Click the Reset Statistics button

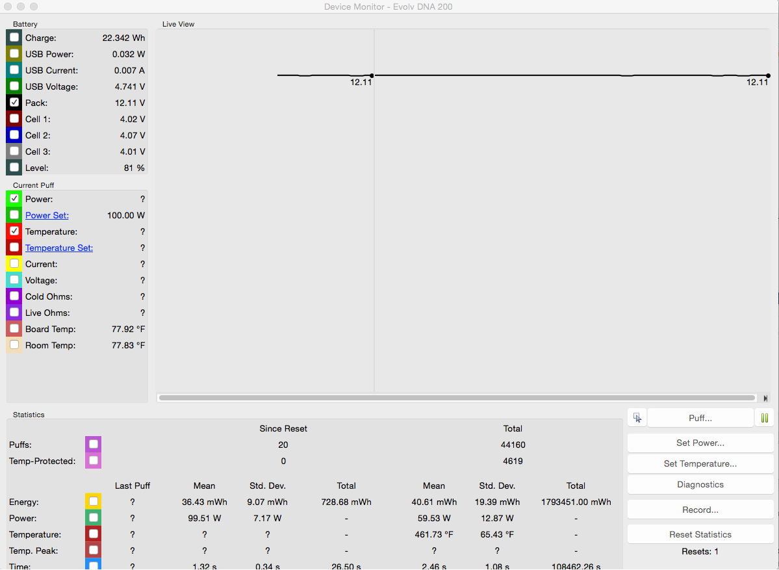(x=700, y=535)
